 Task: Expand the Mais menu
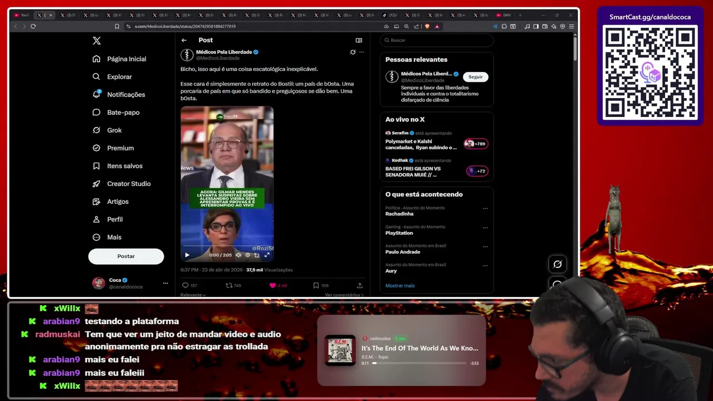[x=107, y=237]
